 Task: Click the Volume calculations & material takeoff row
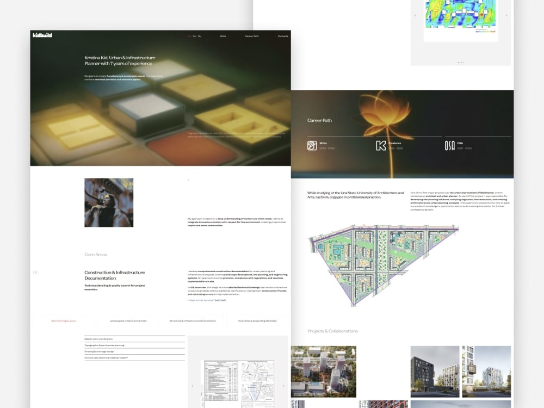point(134,358)
